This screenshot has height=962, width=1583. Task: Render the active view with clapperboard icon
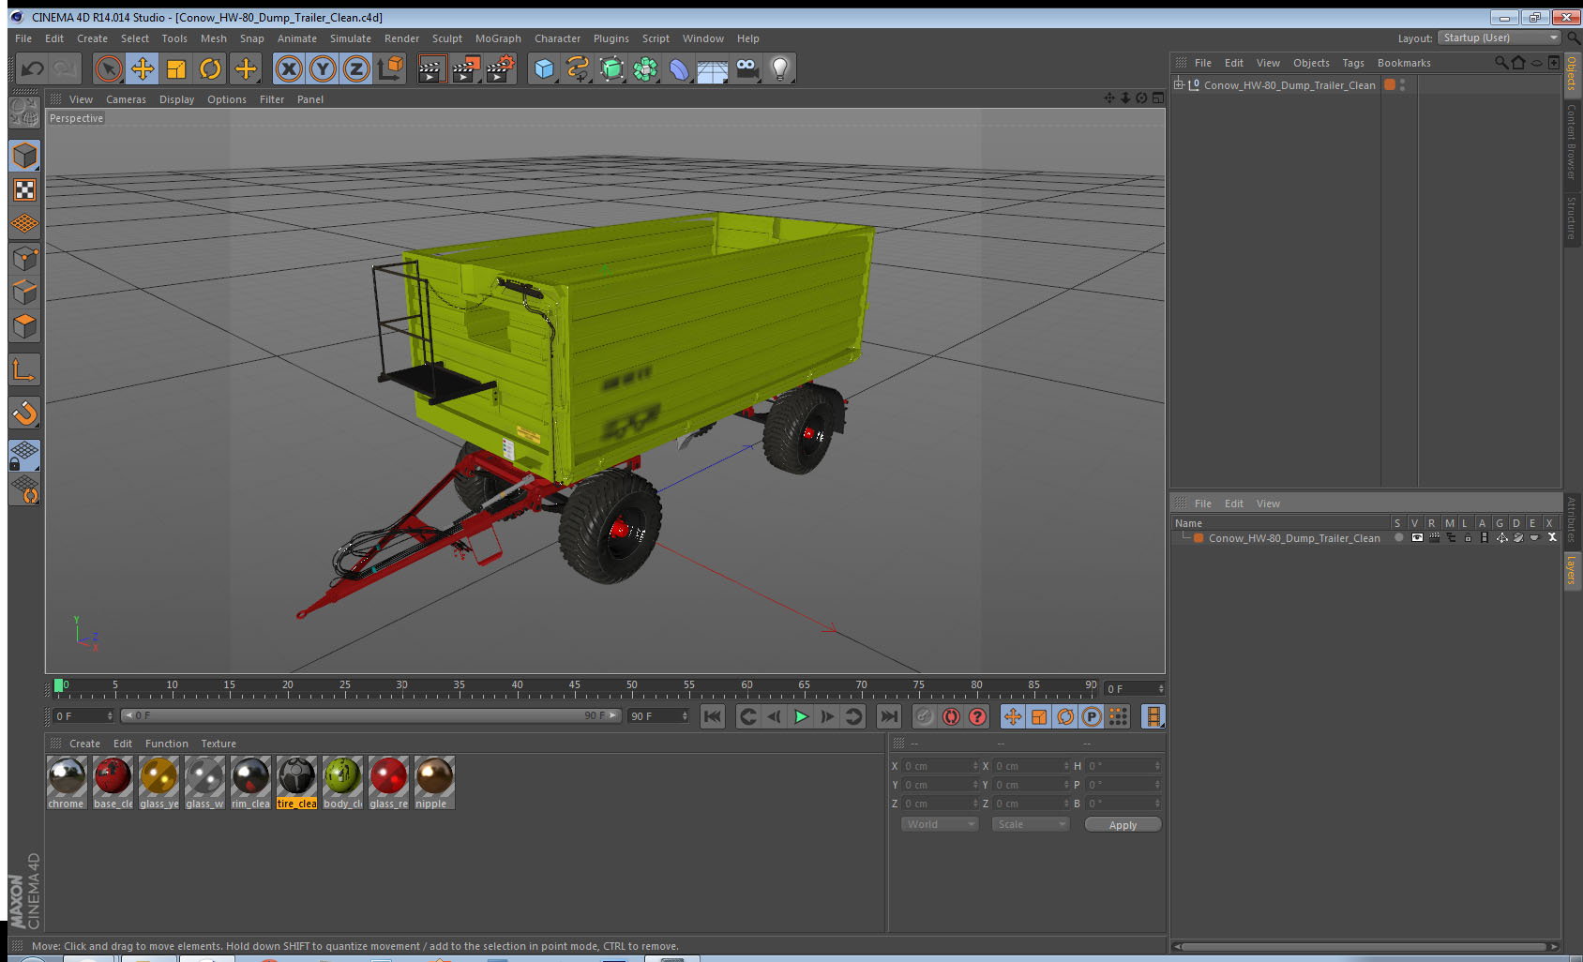[x=431, y=68]
